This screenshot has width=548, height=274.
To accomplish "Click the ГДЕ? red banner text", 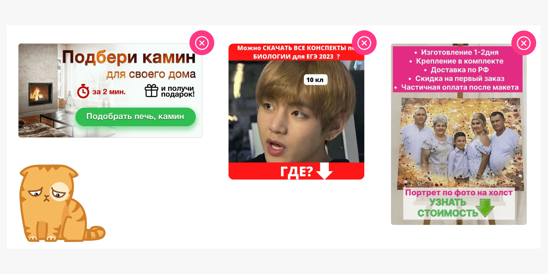I will point(296,172).
